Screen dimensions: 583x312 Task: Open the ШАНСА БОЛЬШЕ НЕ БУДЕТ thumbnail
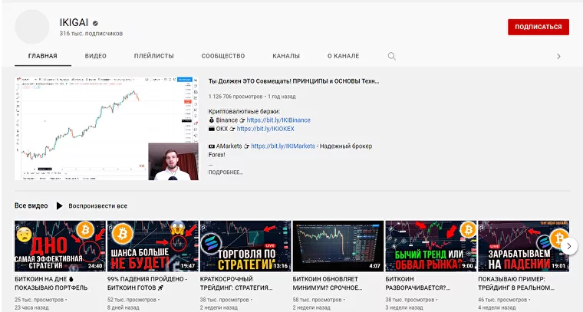pos(153,246)
